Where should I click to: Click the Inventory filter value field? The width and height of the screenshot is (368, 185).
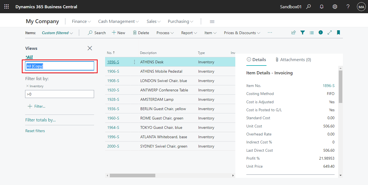coord(59,94)
